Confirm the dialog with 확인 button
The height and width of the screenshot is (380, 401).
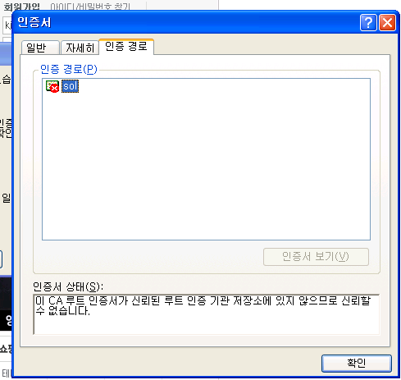pos(356,363)
